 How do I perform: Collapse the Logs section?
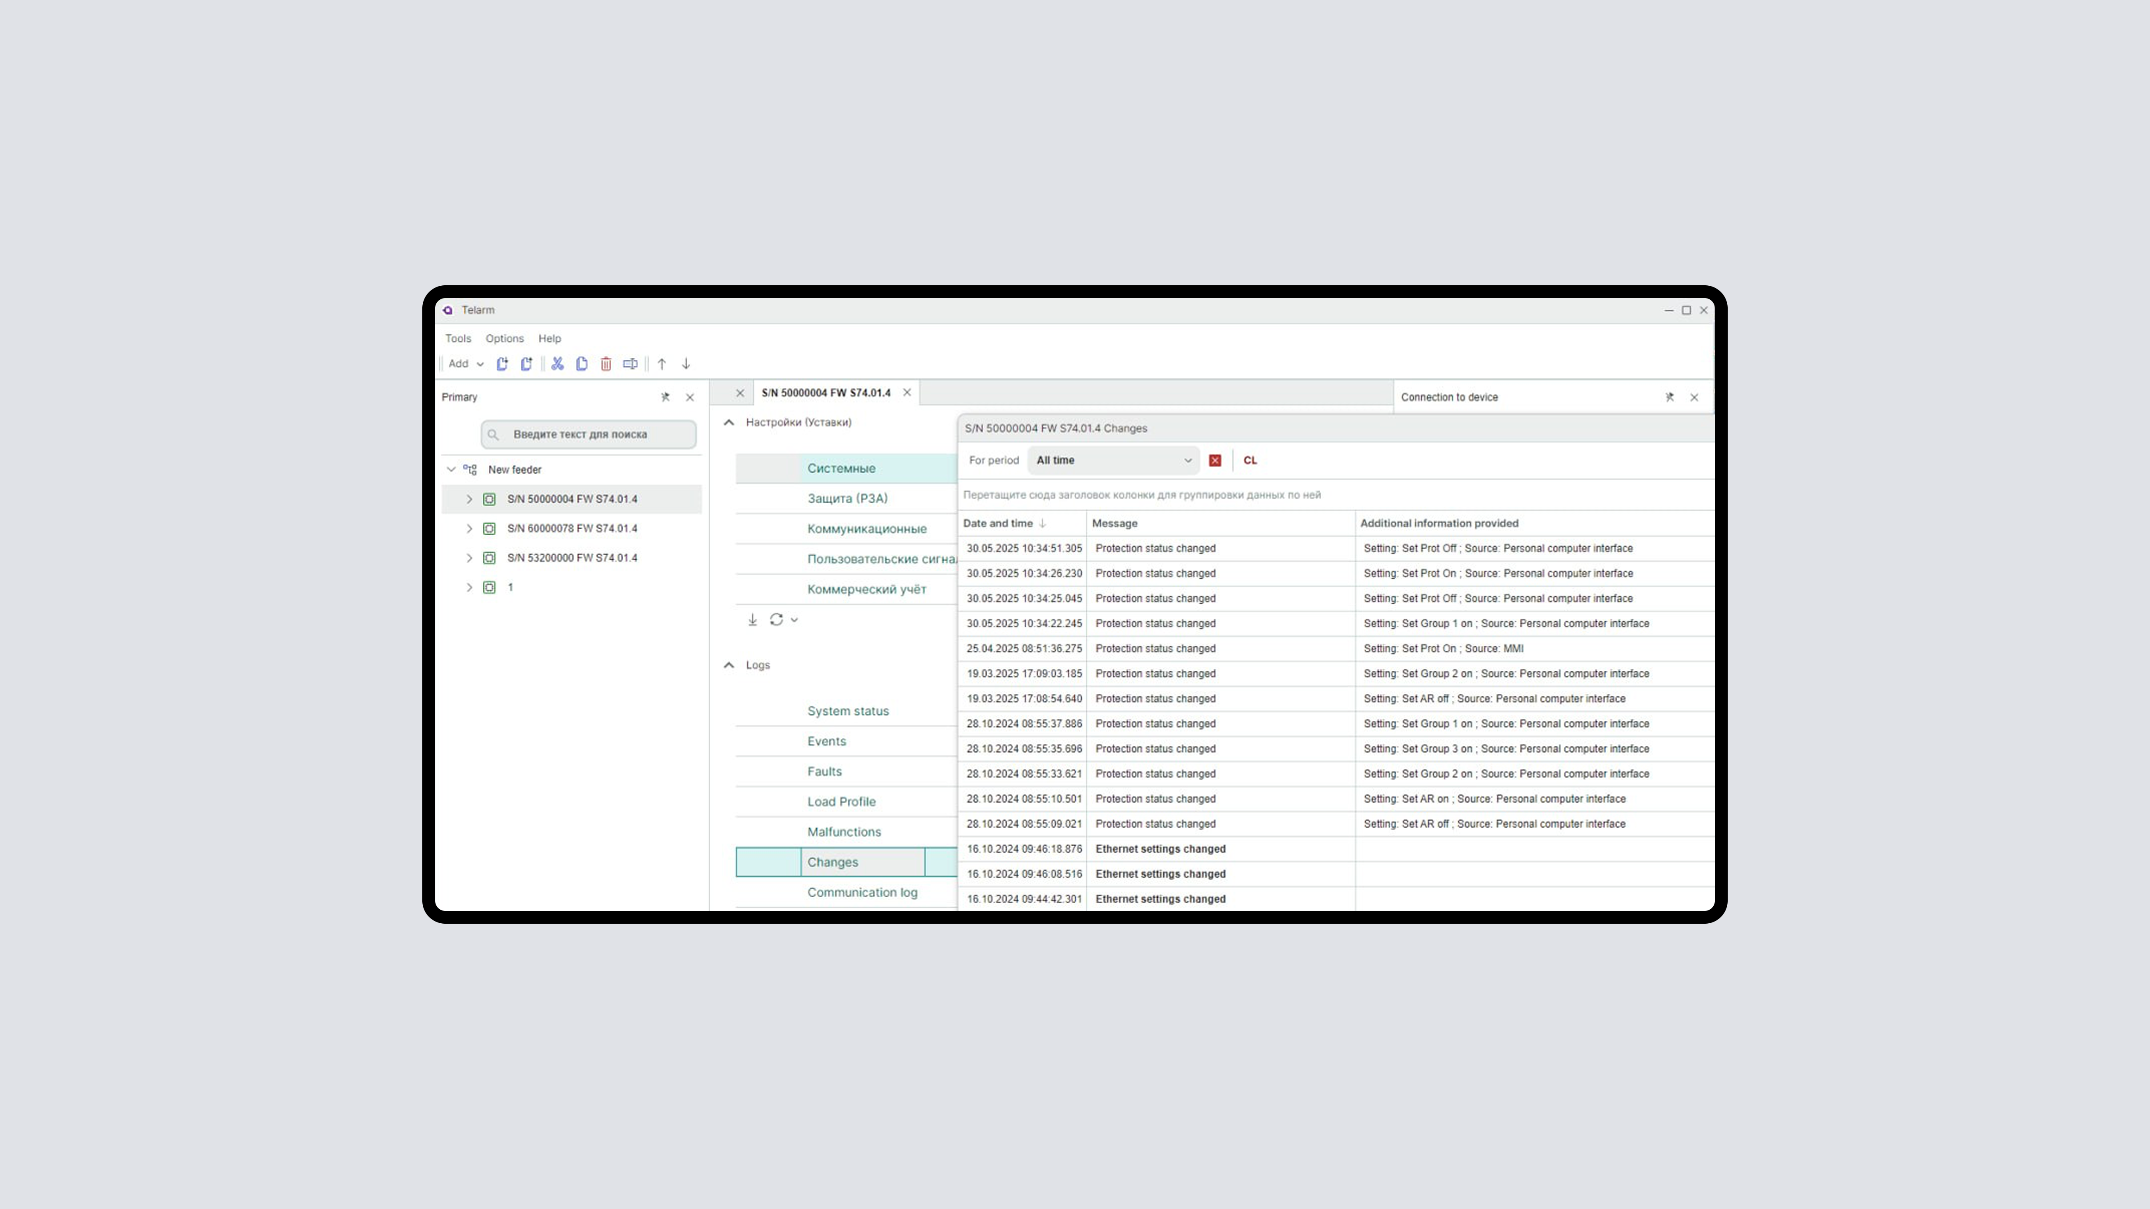(x=729, y=665)
